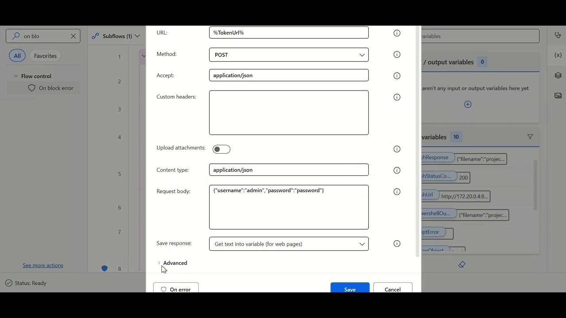Viewport: 566px width, 318px height.
Task: Click line number 5 in the flow
Action: pyautogui.click(x=119, y=174)
